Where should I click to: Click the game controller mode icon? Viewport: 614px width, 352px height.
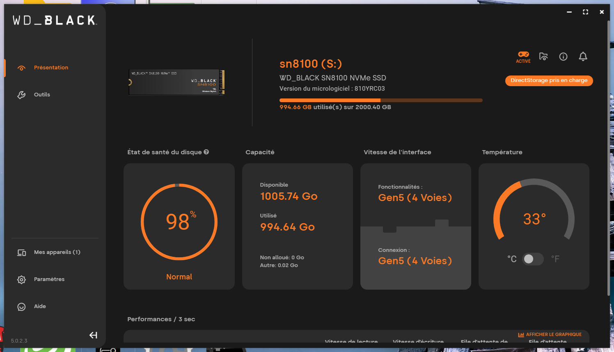coord(523,54)
